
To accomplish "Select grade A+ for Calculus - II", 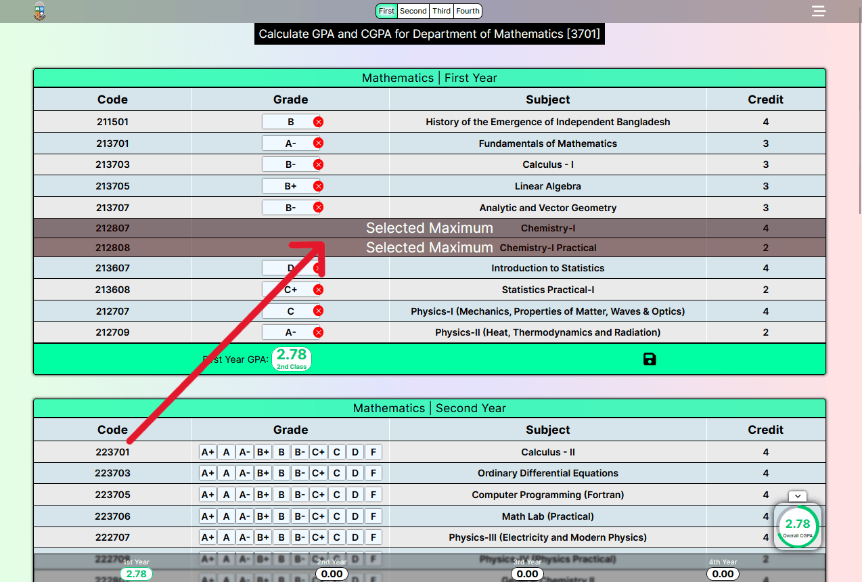I will pyautogui.click(x=208, y=452).
